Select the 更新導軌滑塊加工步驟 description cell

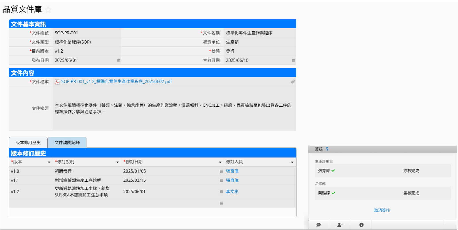pos(87,191)
